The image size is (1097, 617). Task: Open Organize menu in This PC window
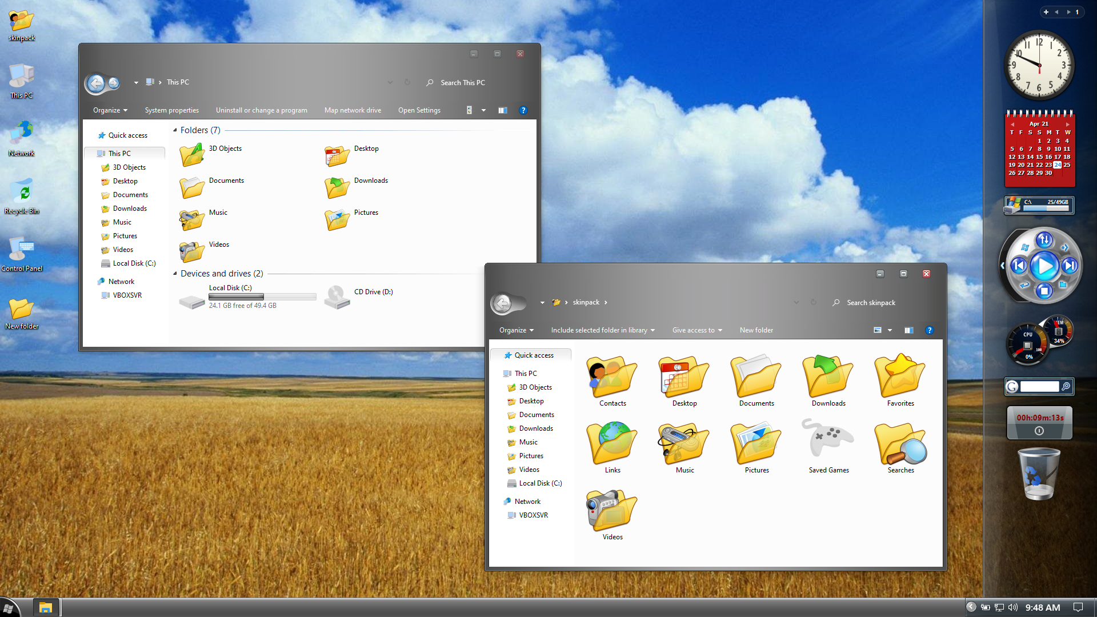(110, 110)
